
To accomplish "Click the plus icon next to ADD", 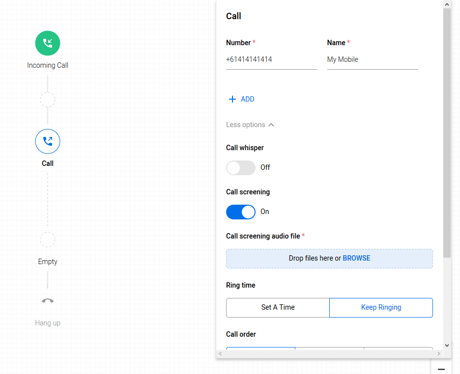I will [x=232, y=99].
